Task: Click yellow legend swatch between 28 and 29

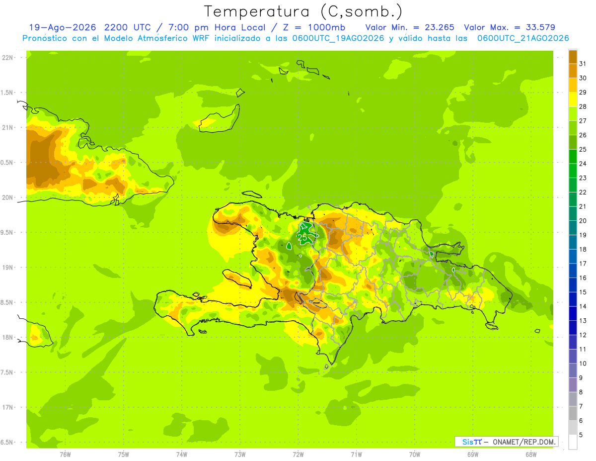Action: tap(573, 99)
